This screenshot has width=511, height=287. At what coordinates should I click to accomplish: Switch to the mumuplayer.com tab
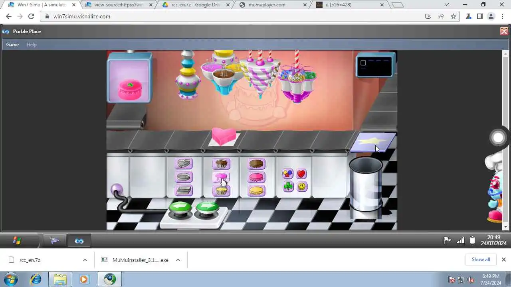(272, 5)
